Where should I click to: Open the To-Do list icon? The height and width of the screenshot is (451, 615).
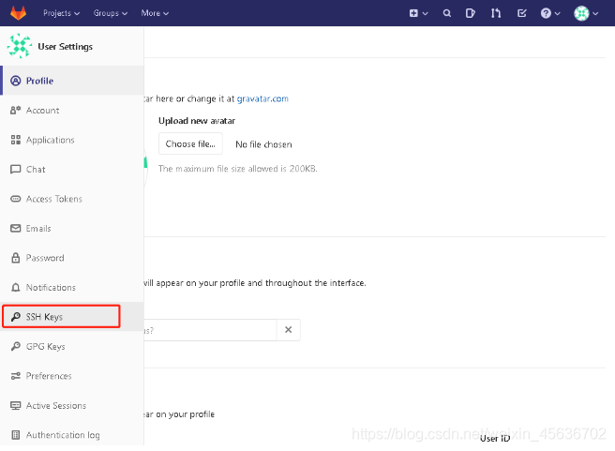(x=521, y=13)
